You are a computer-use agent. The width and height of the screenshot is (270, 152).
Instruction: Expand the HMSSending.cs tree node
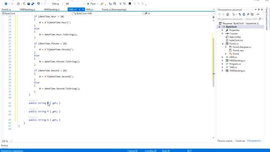tap(222, 61)
